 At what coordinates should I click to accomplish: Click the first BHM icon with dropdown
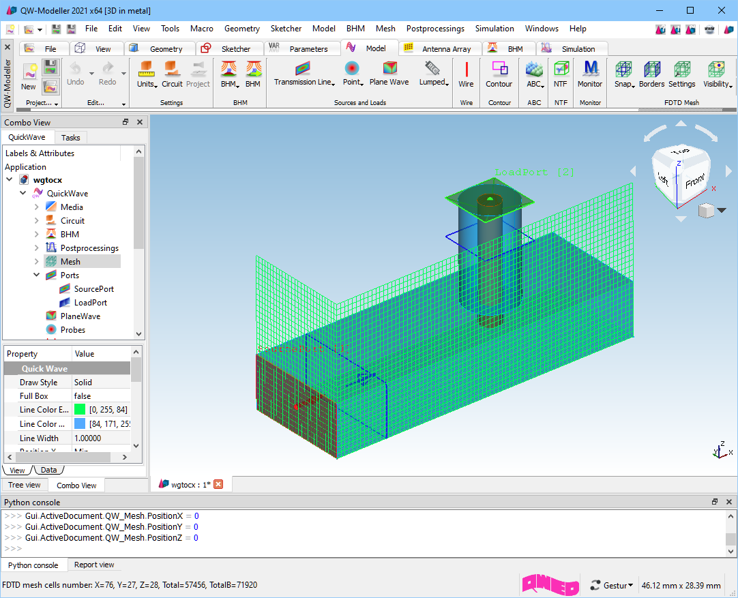pos(228,69)
